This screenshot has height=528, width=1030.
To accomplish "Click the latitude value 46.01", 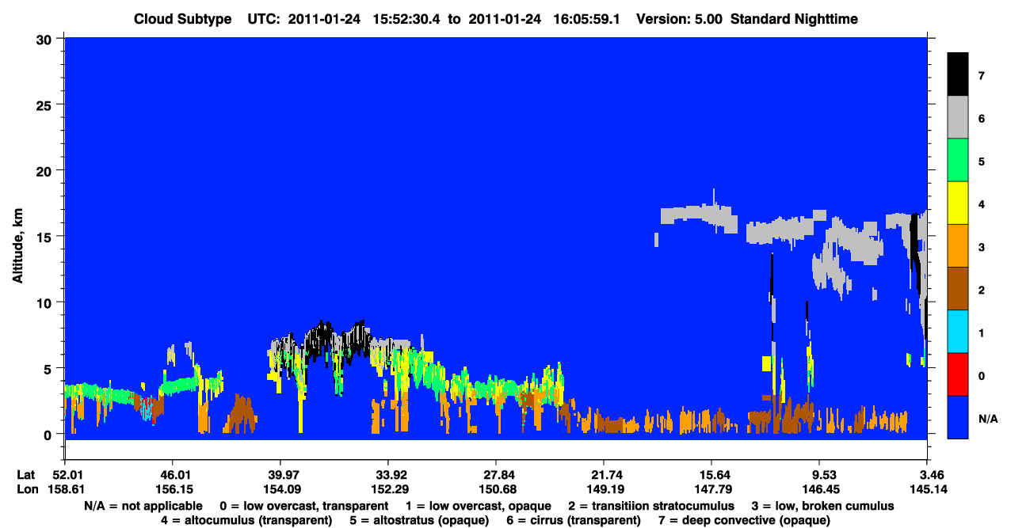I will pos(172,475).
